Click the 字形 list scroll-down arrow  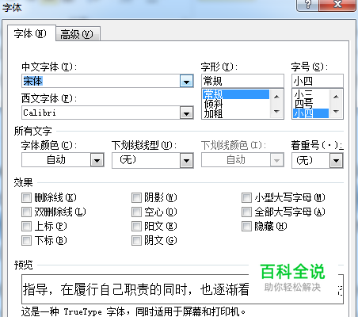276,111
